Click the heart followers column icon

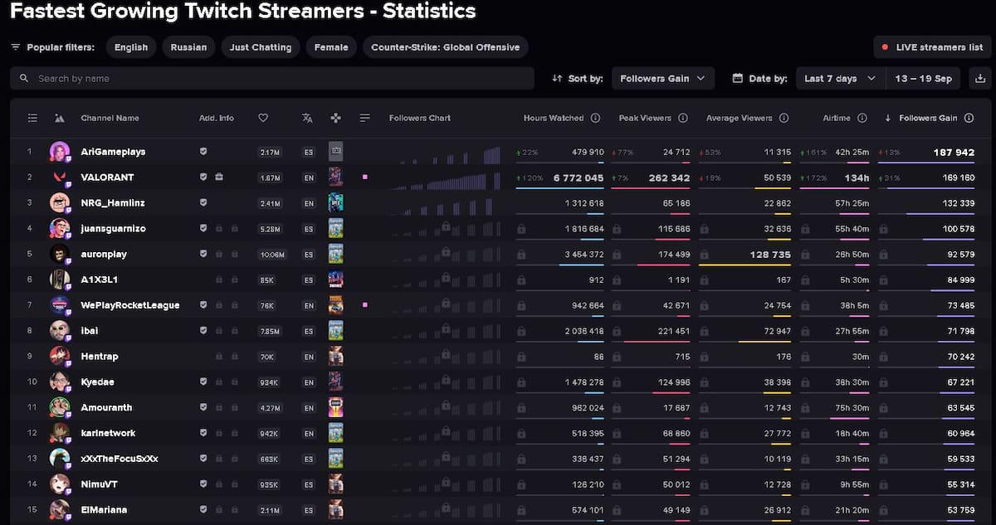coord(263,119)
